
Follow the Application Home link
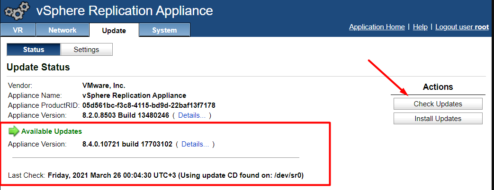point(377,27)
